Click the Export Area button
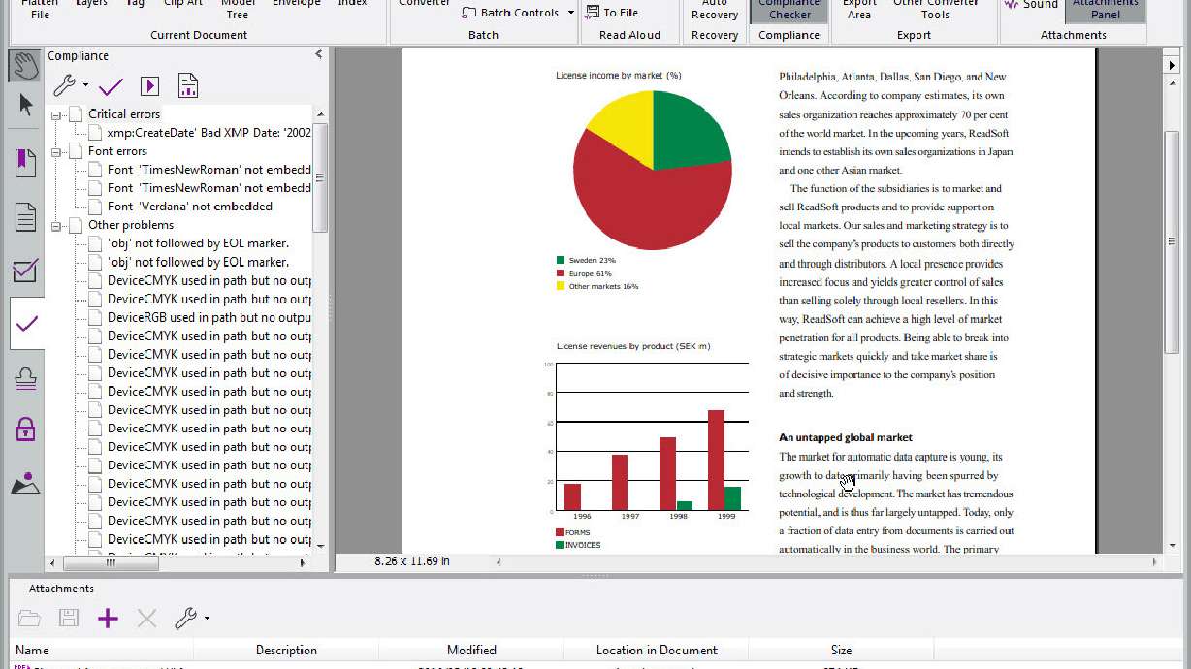 point(859,10)
